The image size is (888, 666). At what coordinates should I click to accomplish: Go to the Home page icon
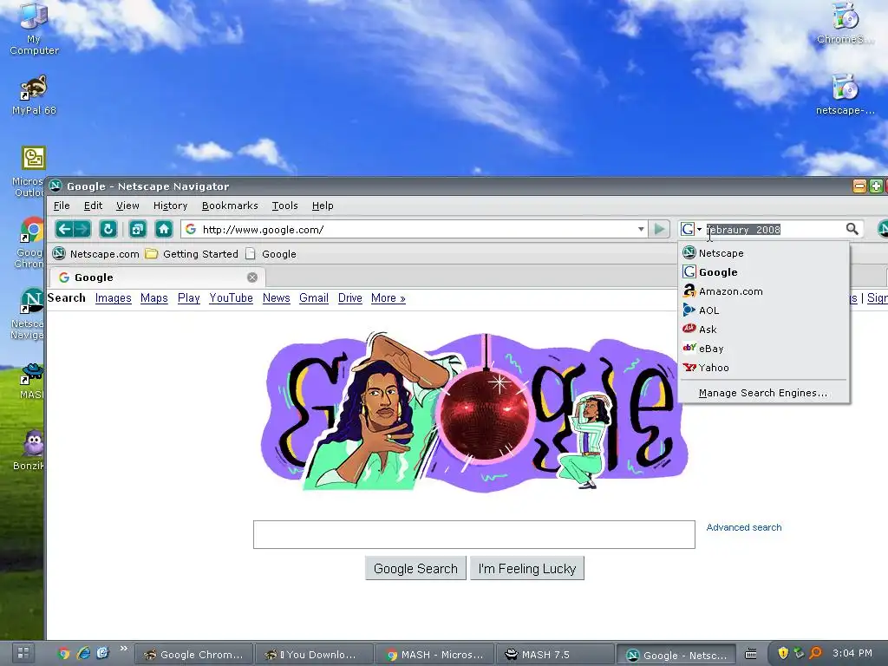[x=164, y=229]
